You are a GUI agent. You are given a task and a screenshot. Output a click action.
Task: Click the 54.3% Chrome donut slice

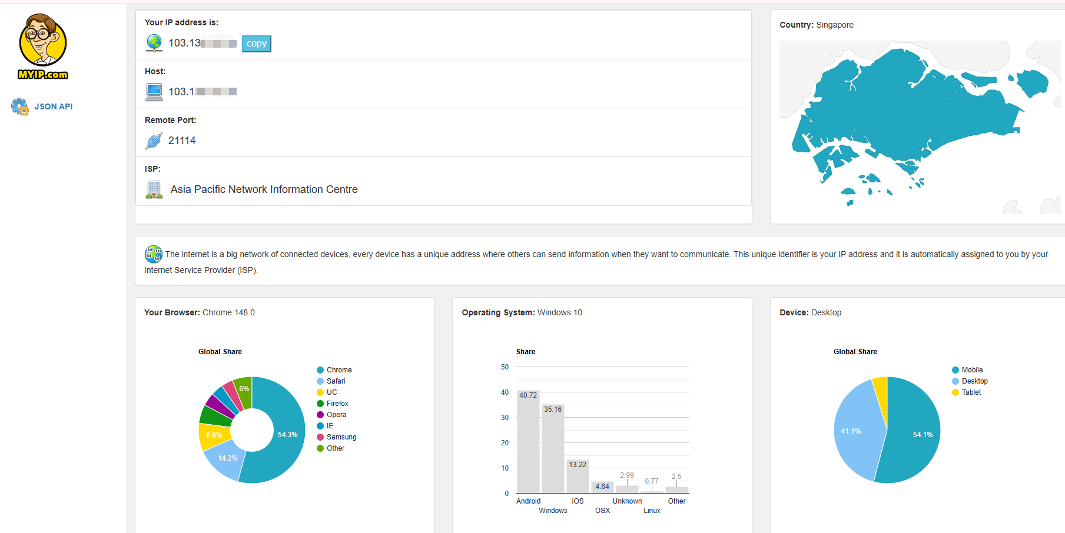click(x=283, y=432)
